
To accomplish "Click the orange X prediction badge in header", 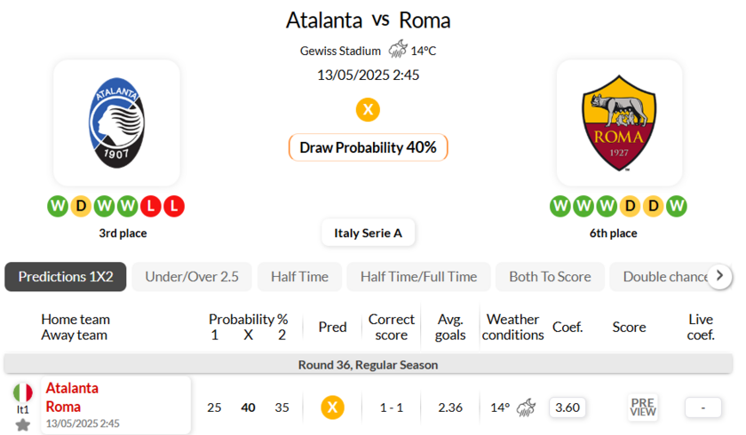I will point(368,110).
